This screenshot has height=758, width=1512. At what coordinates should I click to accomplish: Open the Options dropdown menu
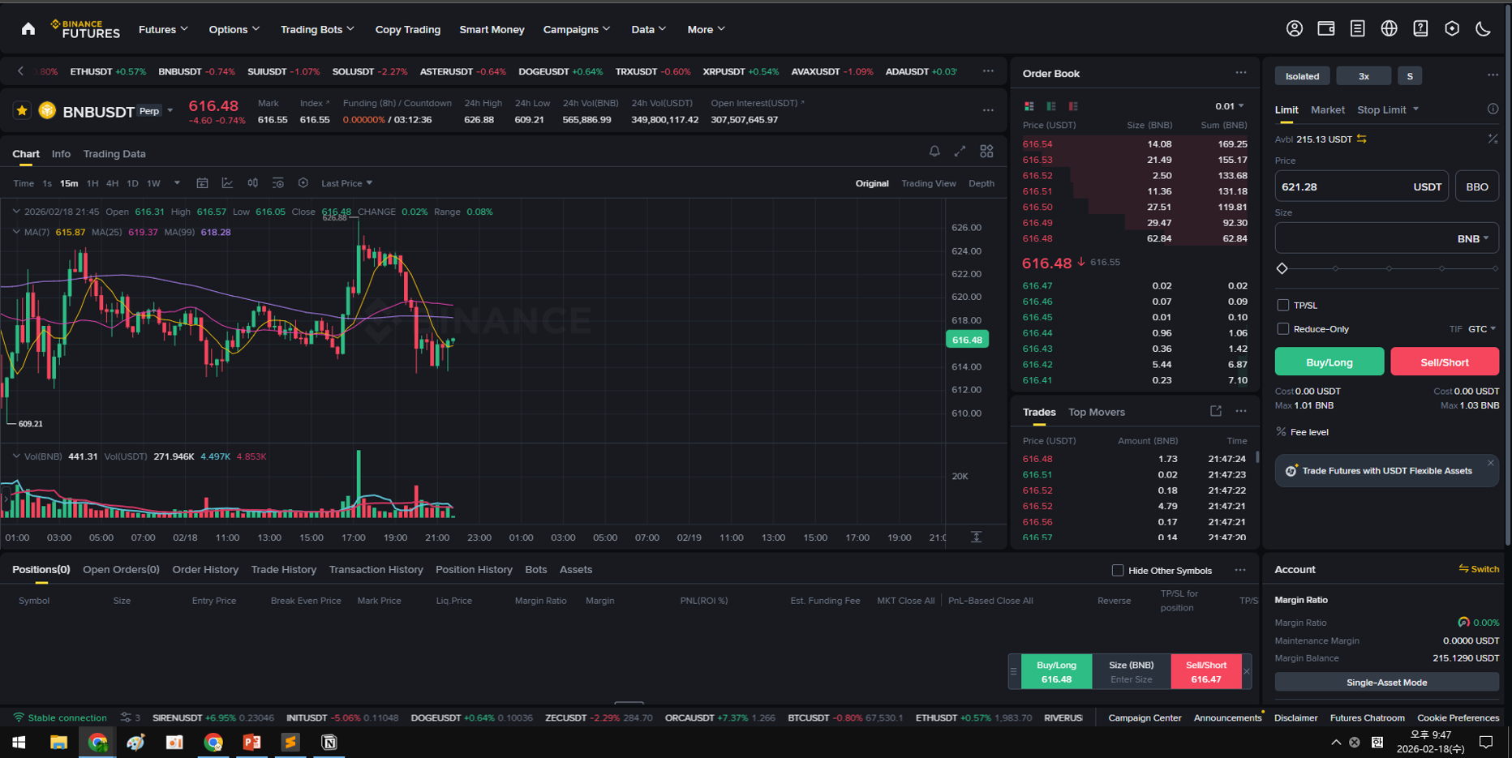coord(234,29)
